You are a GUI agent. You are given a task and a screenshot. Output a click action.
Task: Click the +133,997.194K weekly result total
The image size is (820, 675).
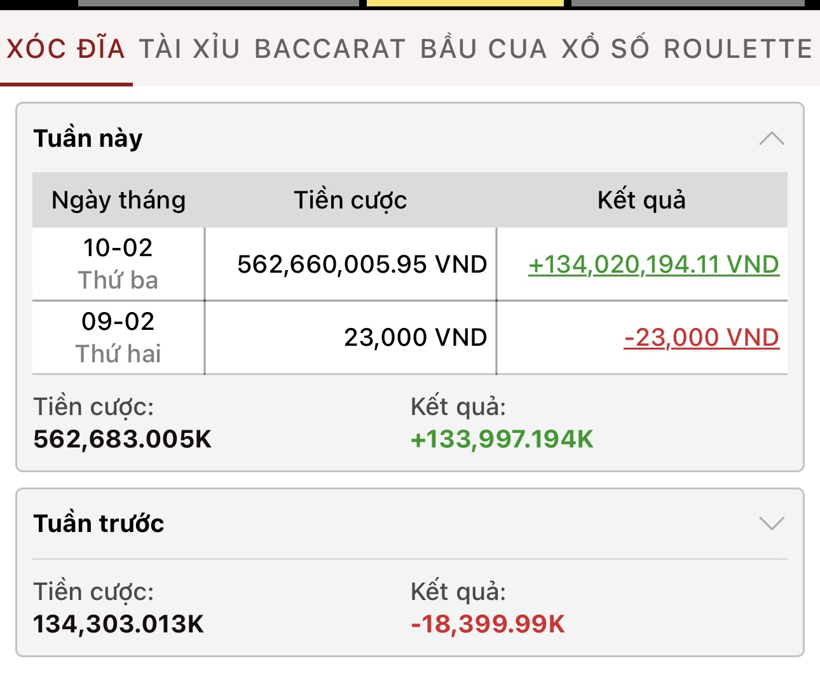click(x=502, y=439)
